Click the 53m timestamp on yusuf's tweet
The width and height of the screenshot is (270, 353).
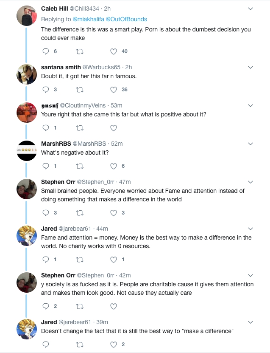(117, 105)
